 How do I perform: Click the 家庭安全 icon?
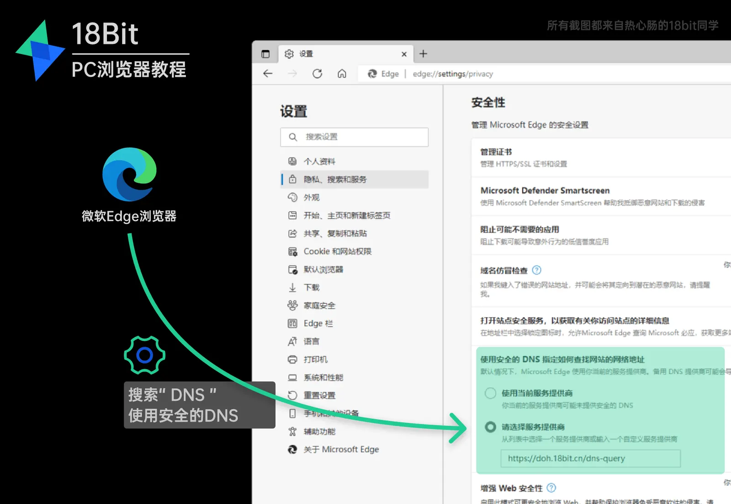coord(292,305)
